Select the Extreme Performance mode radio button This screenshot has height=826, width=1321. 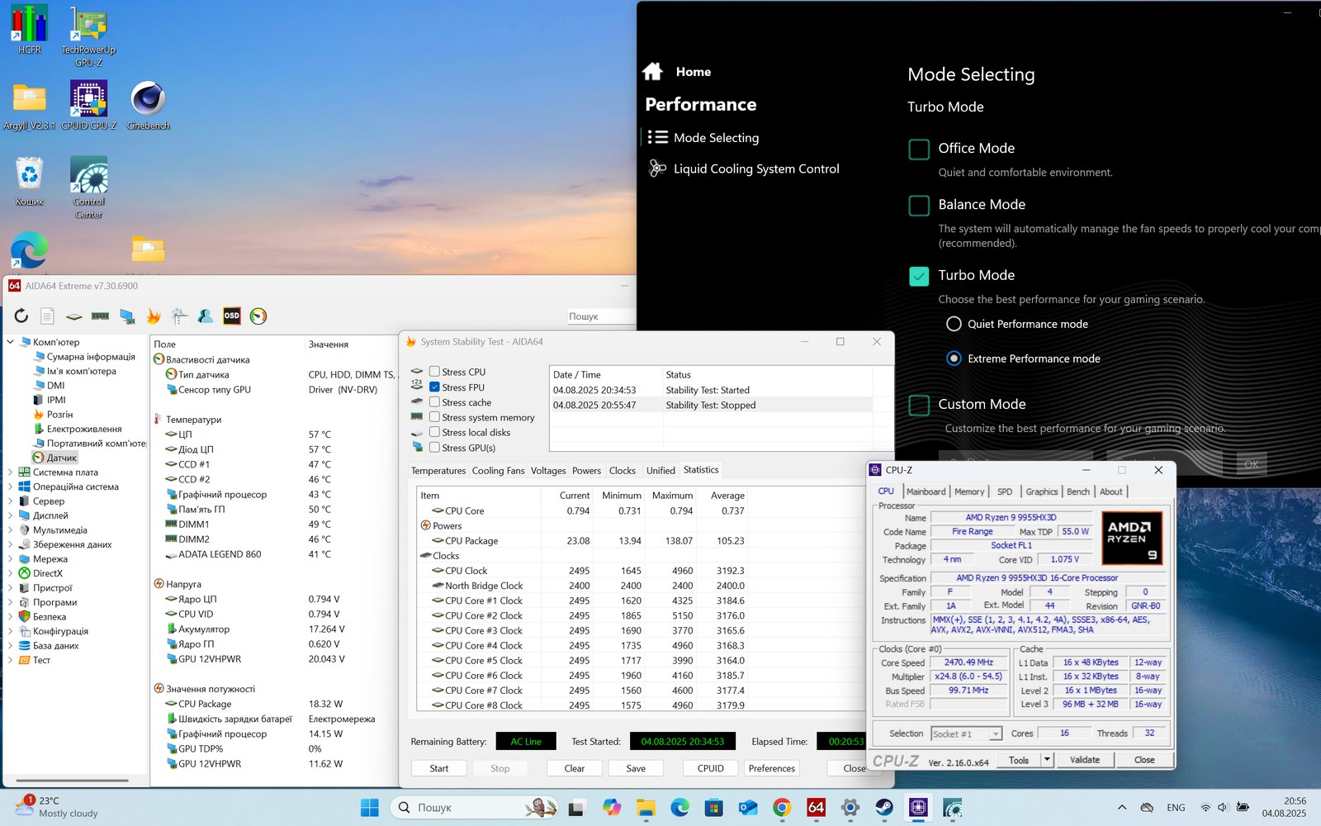tap(954, 358)
